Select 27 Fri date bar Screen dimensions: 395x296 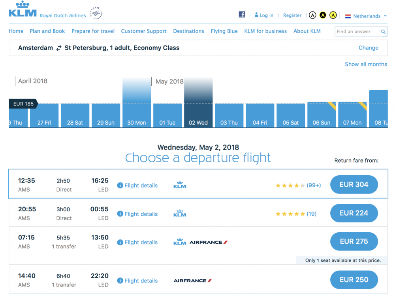pyautogui.click(x=44, y=116)
